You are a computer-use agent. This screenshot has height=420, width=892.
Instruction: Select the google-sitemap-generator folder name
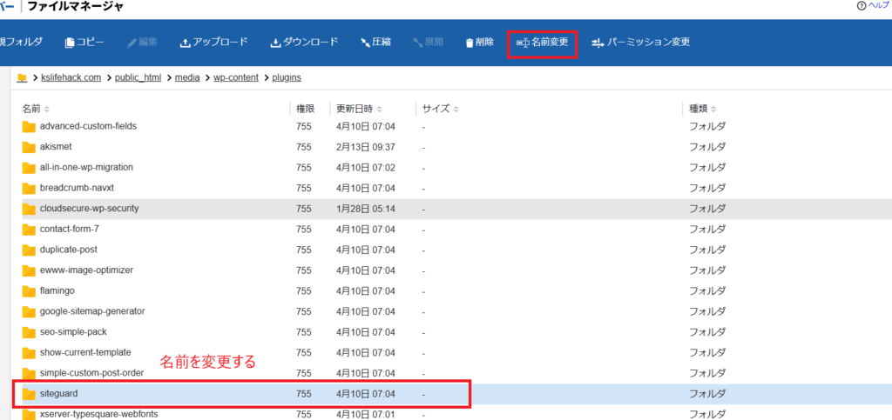(x=92, y=311)
